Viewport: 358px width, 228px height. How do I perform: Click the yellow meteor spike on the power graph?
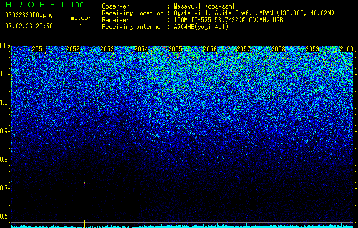point(85,224)
